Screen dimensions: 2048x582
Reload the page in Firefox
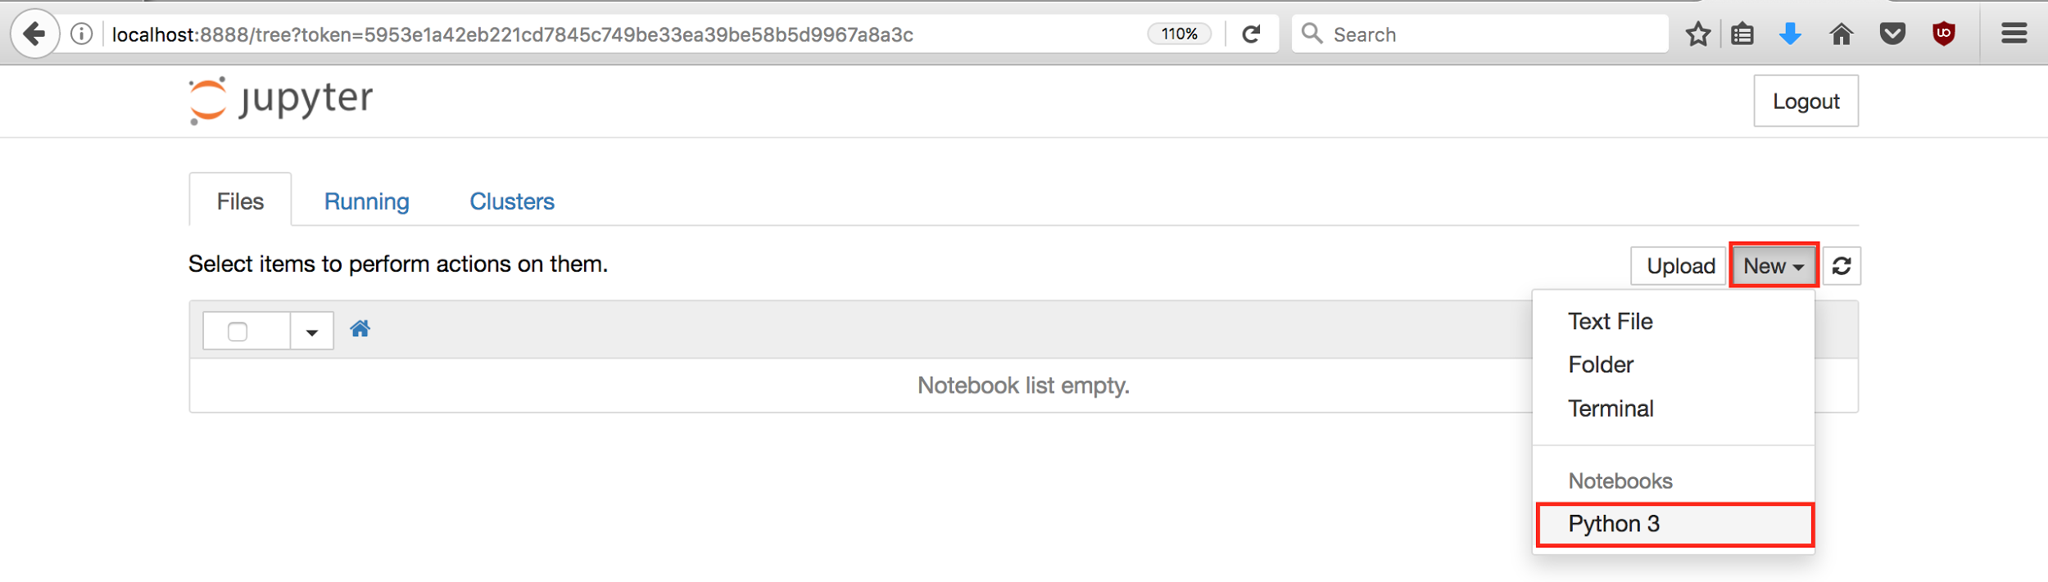[1250, 34]
